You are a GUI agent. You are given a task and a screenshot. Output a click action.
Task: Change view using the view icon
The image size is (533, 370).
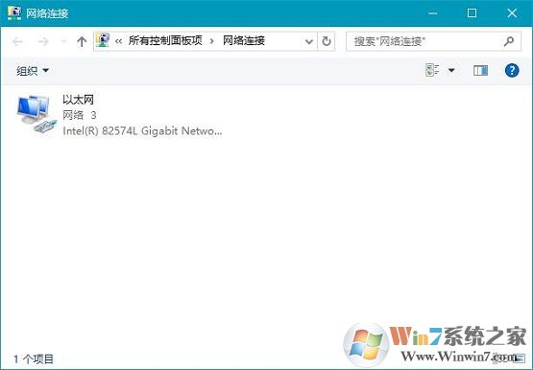[432, 70]
